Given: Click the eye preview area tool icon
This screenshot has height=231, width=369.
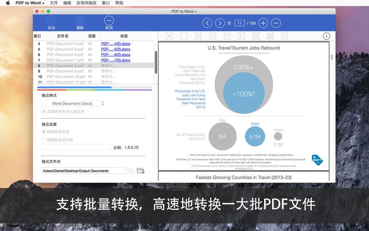Looking at the screenshot, I should tap(169, 36).
